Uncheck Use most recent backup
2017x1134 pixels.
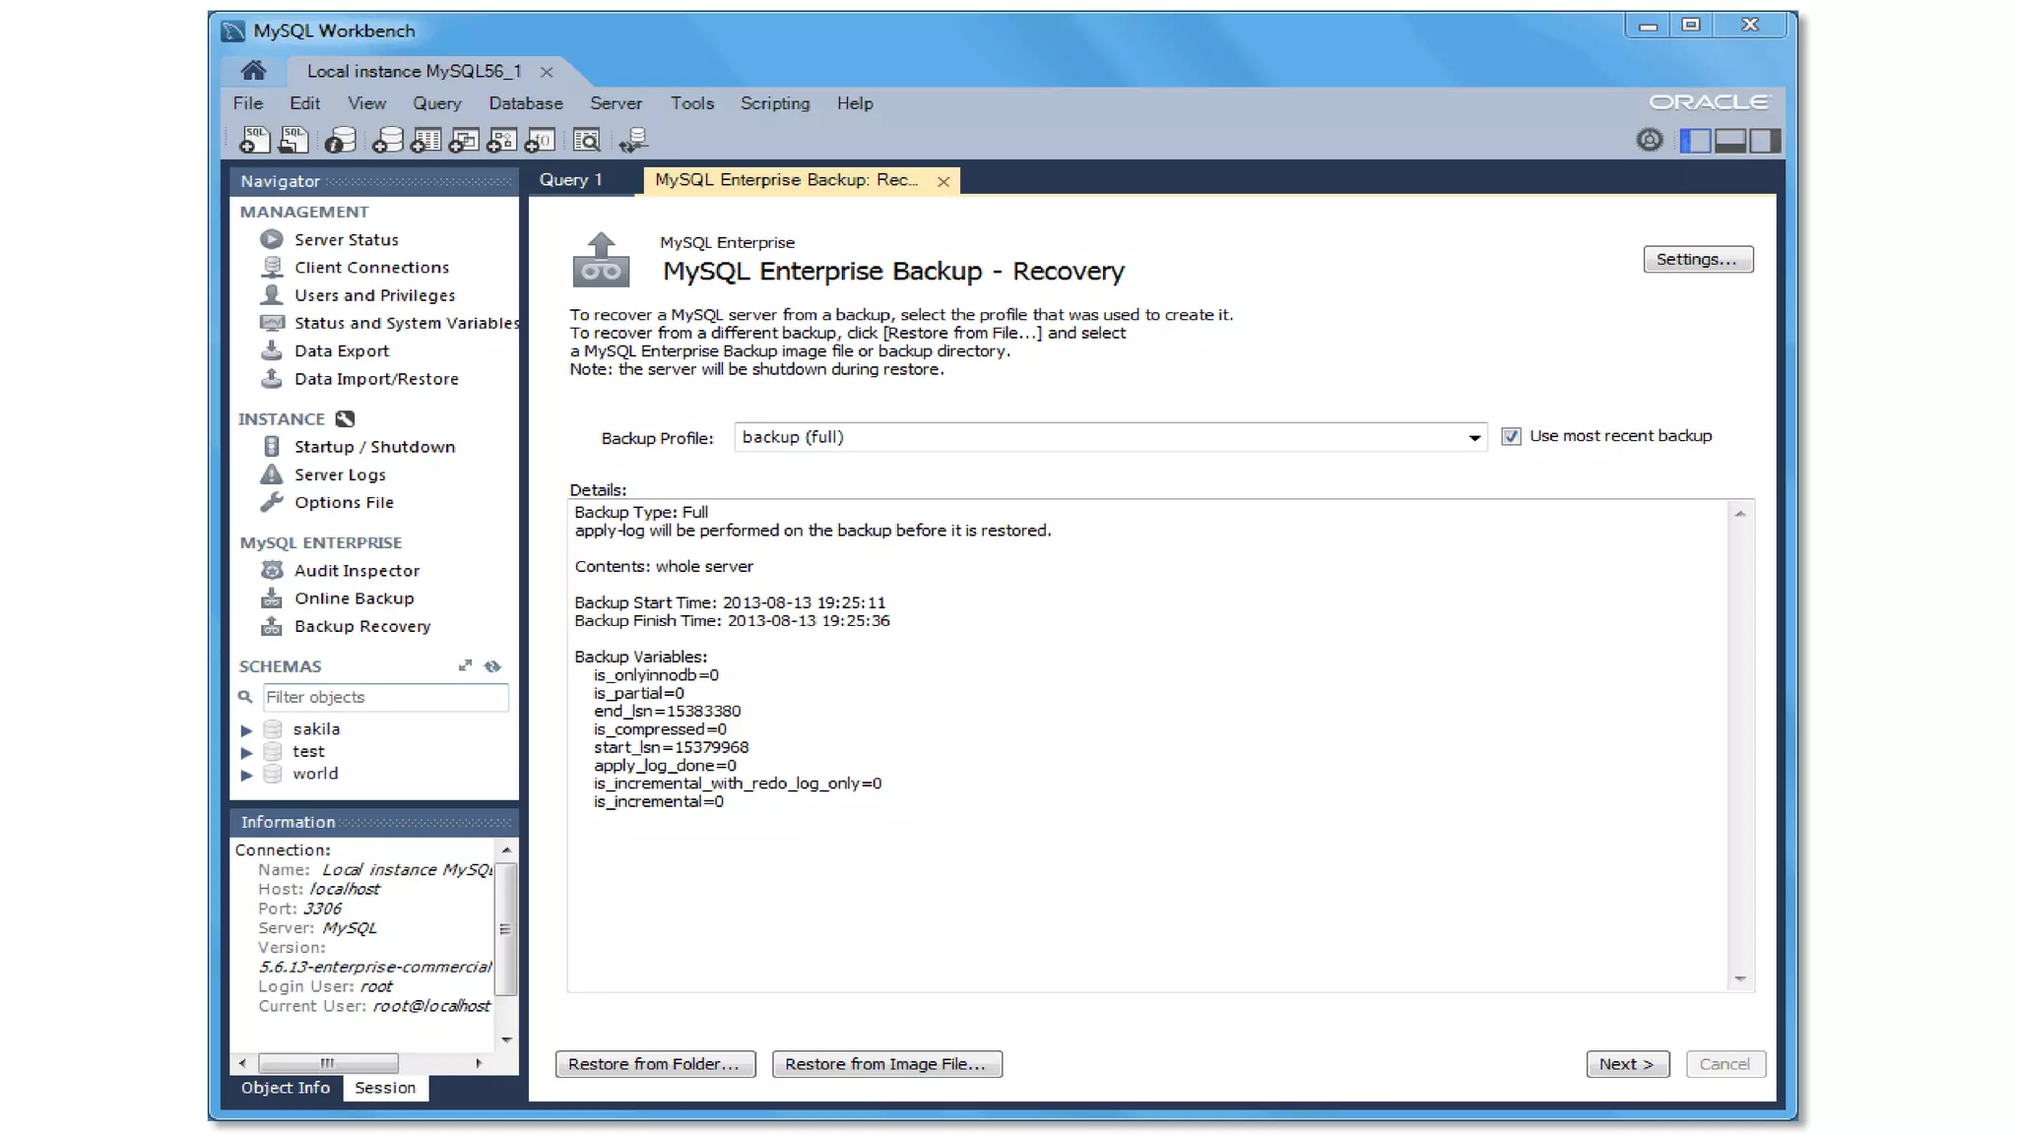[1511, 436]
